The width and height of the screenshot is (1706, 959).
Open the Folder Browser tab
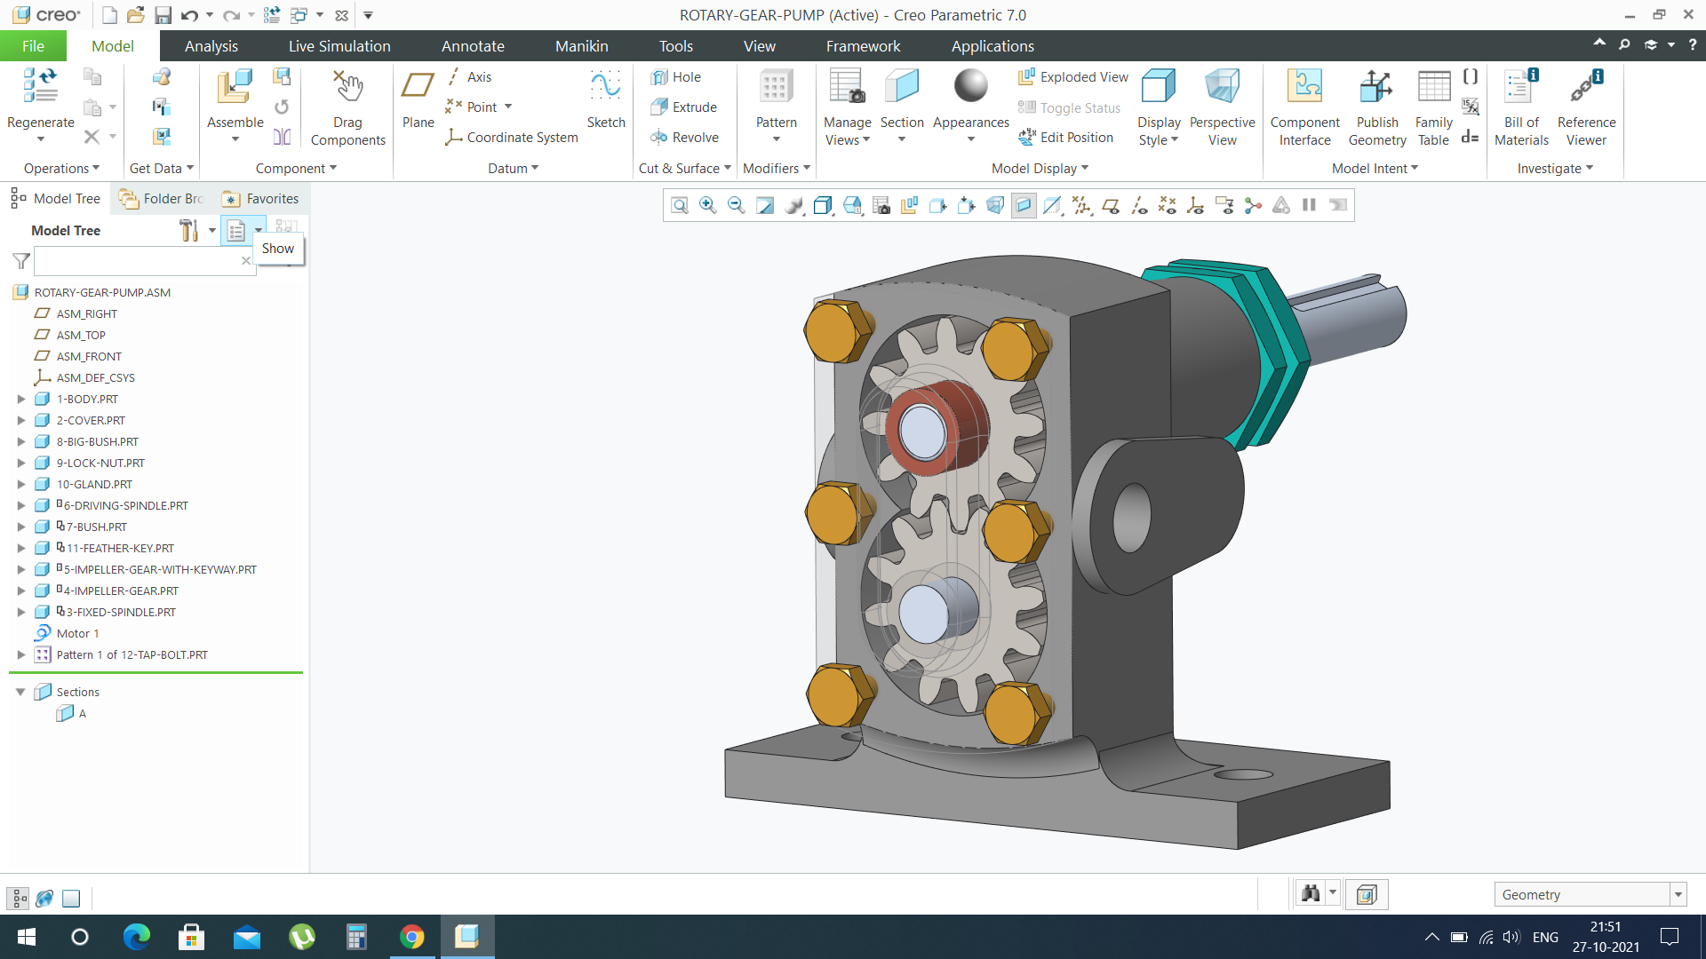pyautogui.click(x=163, y=199)
